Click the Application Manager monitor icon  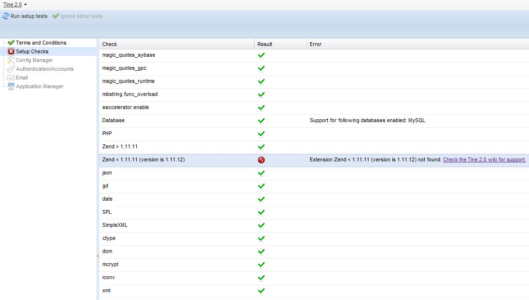click(x=11, y=86)
